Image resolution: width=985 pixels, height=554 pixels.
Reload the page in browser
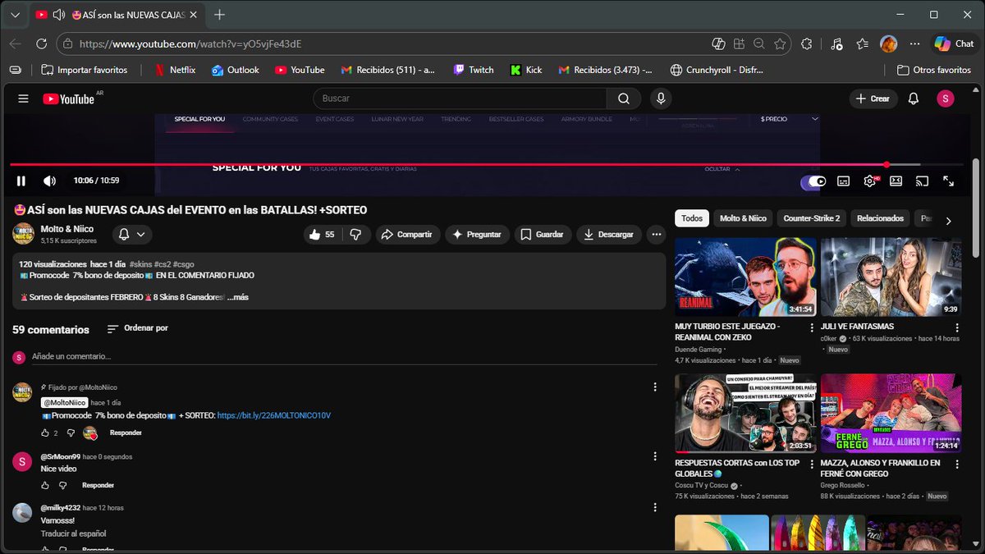41,43
